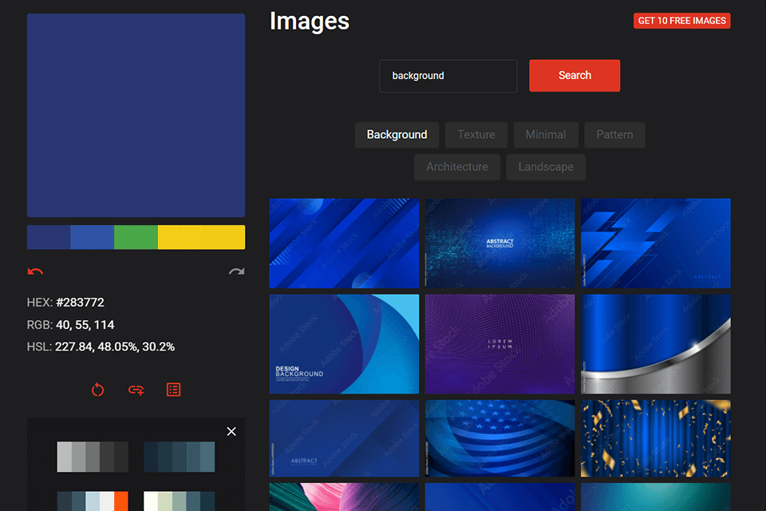The height and width of the screenshot is (511, 766).
Task: Click the large navy color preview square
Action: point(136,116)
